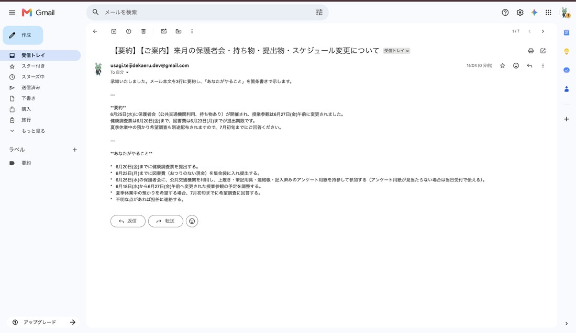
Task: Click the 作成 compose button
Action: tap(23, 35)
